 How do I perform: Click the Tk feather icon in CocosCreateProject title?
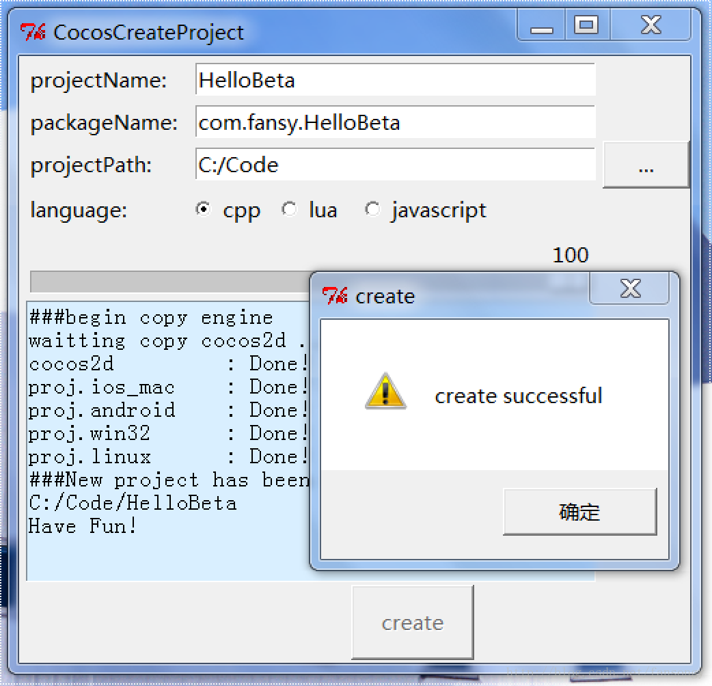(33, 32)
